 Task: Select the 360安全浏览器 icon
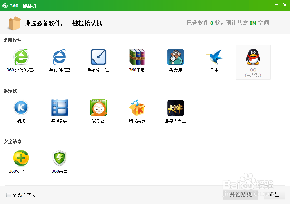[x=21, y=57]
